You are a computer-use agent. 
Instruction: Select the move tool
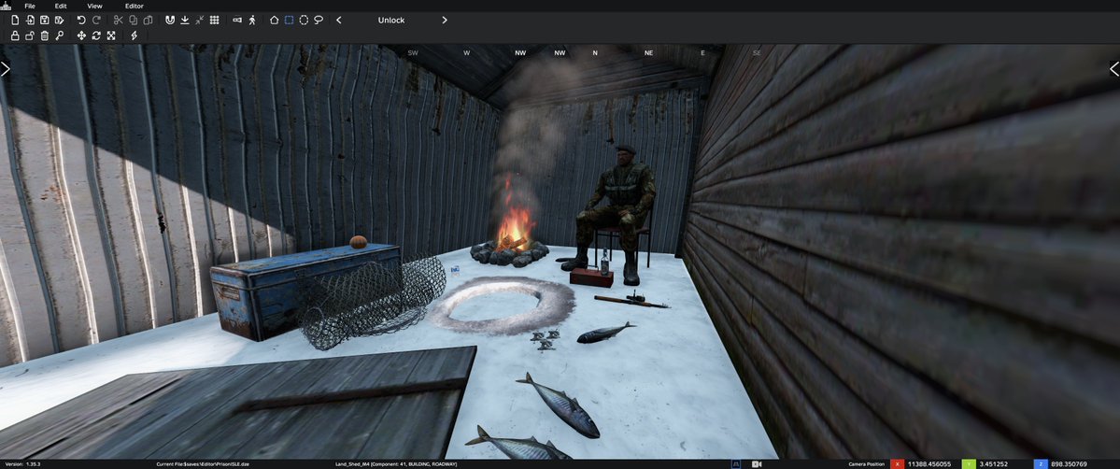(81, 36)
